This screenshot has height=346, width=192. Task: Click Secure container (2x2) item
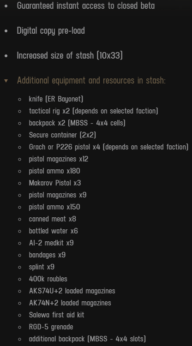(x=62, y=135)
